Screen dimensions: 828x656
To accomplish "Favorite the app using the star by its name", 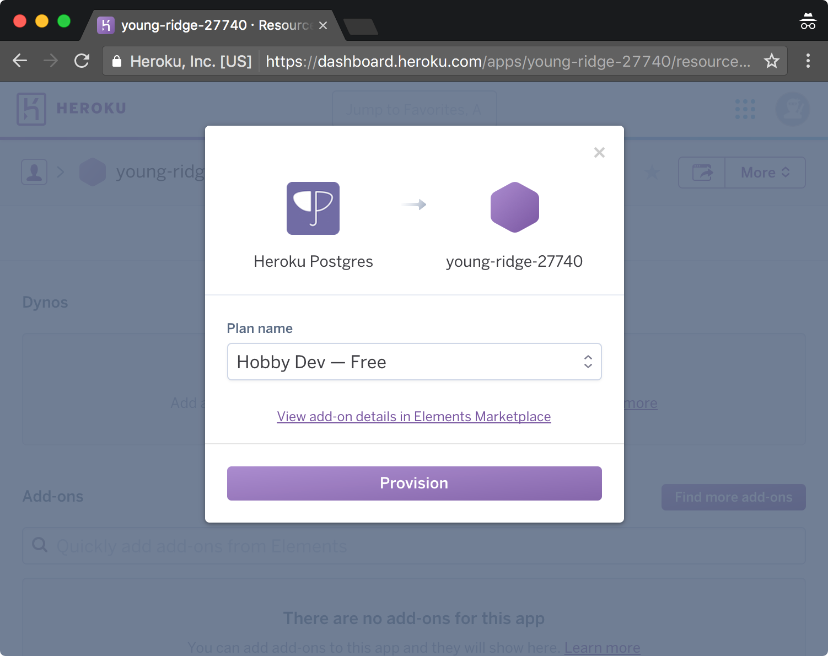I will (652, 173).
